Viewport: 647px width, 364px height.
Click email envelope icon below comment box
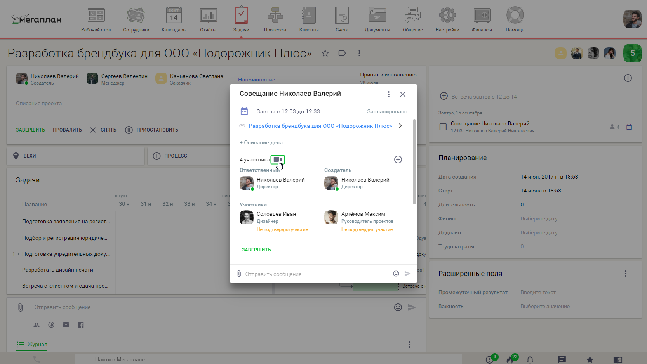point(66,325)
